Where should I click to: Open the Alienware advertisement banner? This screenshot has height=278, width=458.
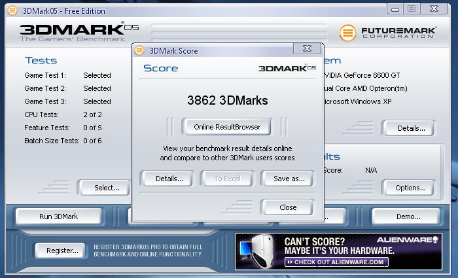point(338,251)
